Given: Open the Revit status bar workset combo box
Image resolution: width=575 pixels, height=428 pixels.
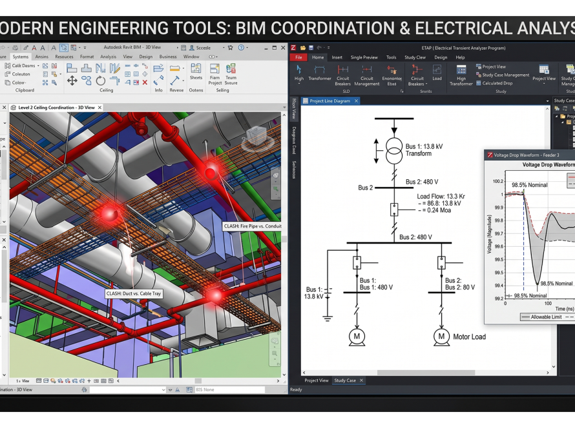Looking at the screenshot, I should click(128, 390).
